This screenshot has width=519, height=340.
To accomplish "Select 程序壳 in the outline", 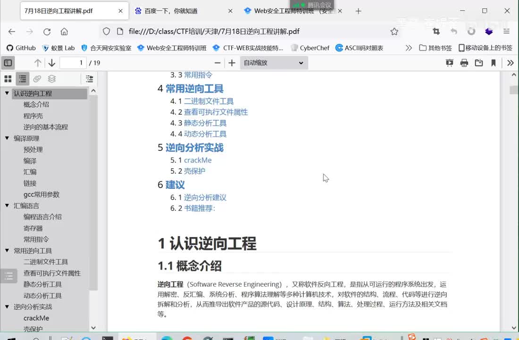I will click(33, 116).
